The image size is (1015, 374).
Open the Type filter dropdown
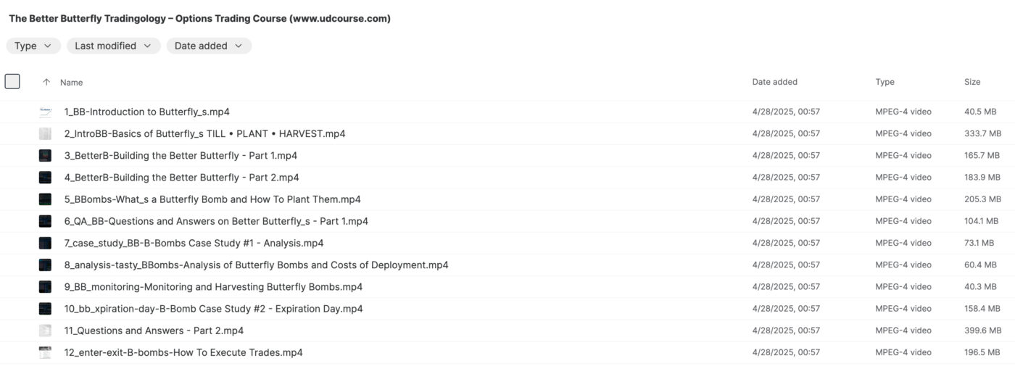33,46
